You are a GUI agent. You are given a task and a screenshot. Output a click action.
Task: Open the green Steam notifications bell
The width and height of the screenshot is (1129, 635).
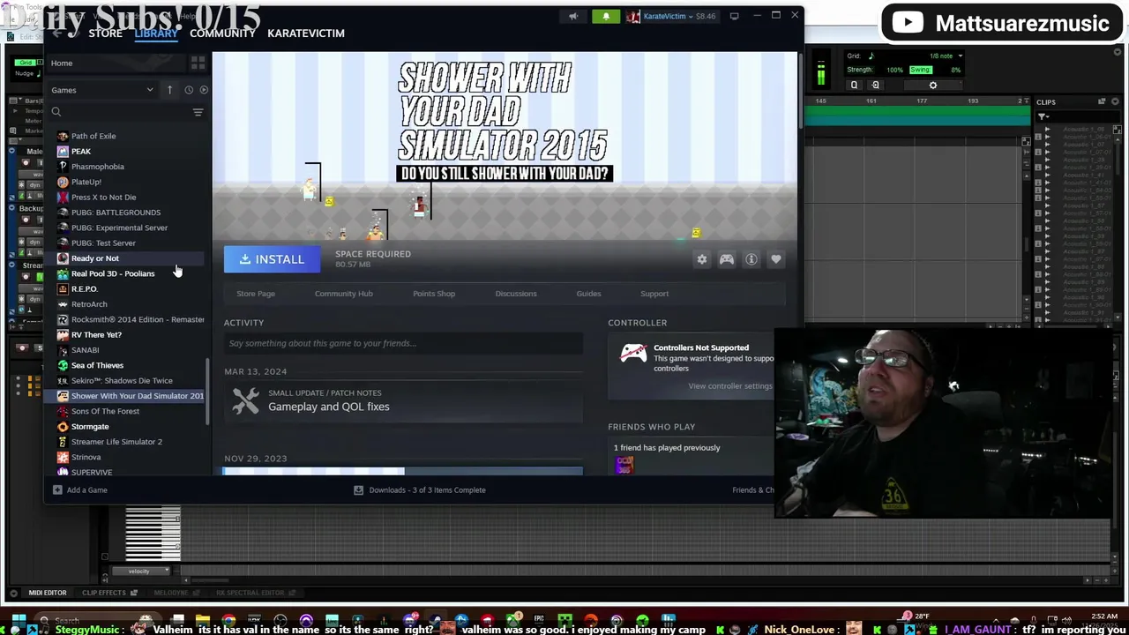pos(606,16)
